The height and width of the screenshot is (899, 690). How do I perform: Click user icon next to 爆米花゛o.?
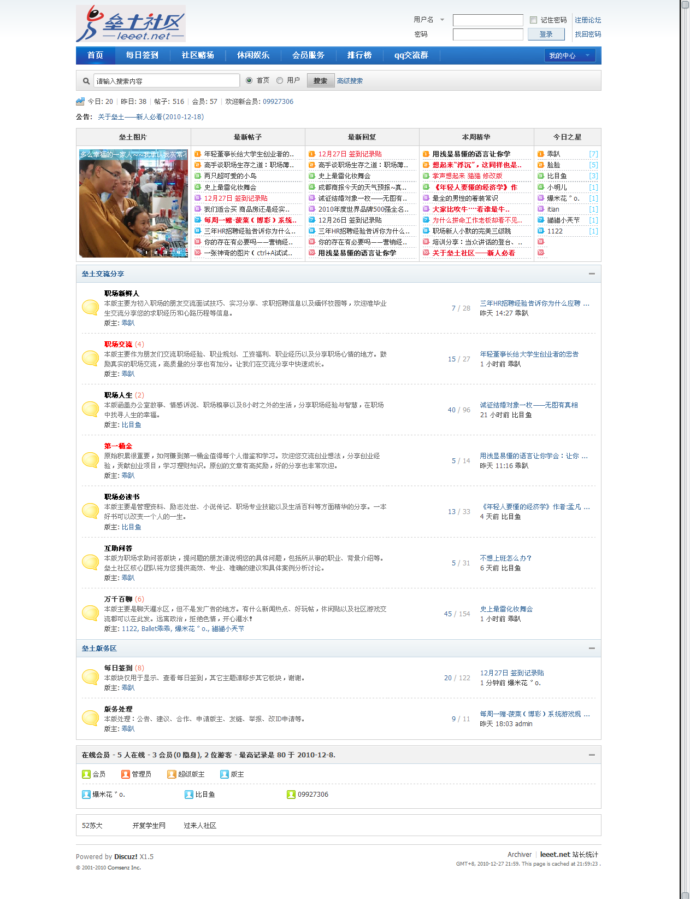pyautogui.click(x=86, y=795)
